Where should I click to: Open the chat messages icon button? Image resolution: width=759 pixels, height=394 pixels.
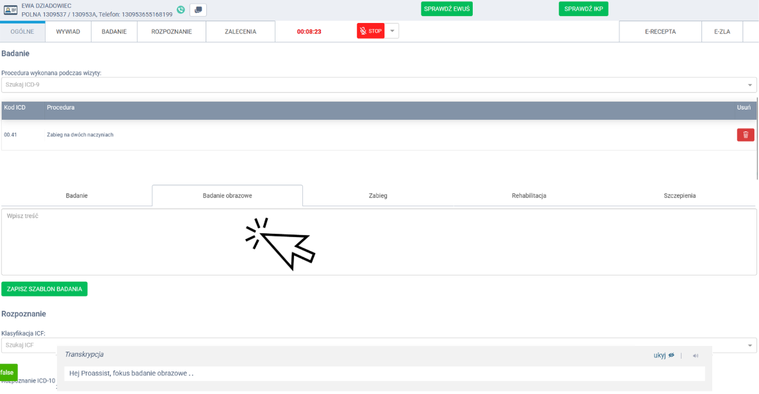[x=198, y=10]
